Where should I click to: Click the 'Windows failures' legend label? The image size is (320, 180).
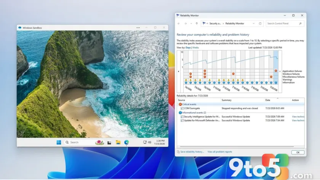point(291,74)
